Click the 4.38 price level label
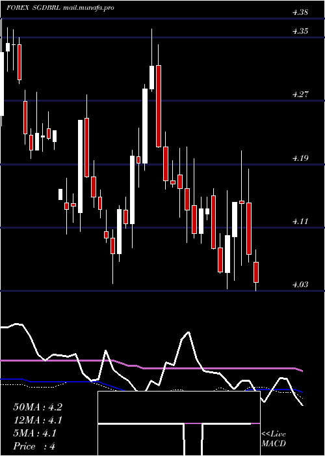 pos(300,12)
